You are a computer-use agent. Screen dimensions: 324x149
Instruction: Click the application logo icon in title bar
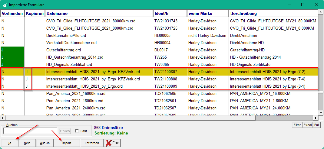4,5
